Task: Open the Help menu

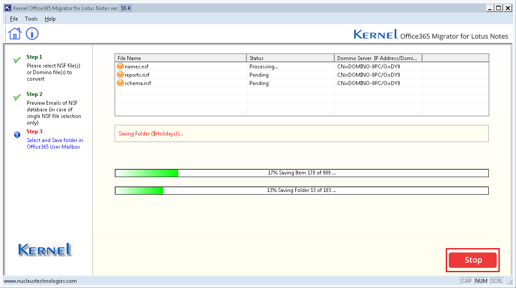Action: click(50, 19)
